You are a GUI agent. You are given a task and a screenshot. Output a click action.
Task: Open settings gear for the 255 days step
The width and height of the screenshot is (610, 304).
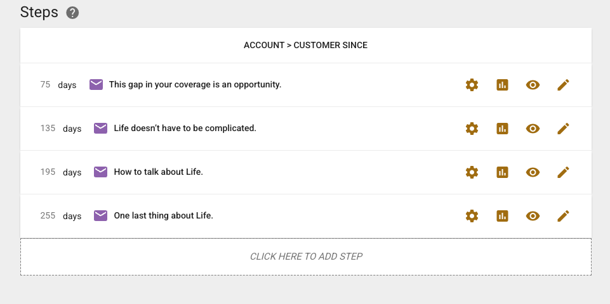pos(472,216)
